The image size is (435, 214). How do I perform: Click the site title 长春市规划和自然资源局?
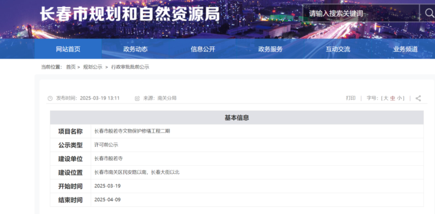tap(130, 13)
